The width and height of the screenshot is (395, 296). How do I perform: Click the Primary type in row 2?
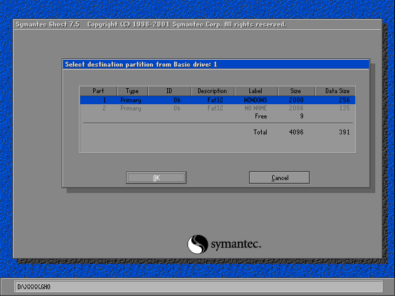click(131, 109)
